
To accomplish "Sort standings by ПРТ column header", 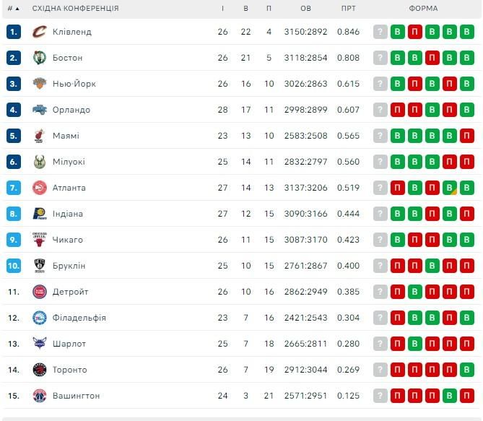I will coord(349,9).
